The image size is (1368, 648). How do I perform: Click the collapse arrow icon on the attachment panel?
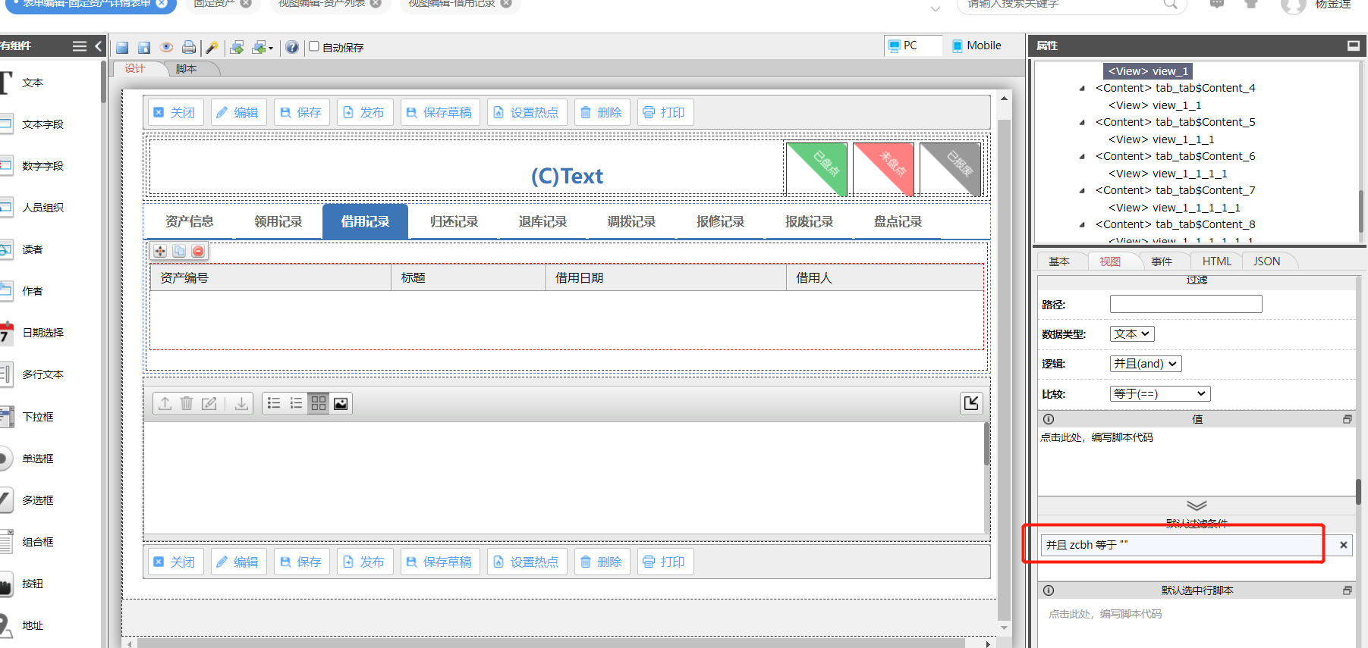pyautogui.click(x=971, y=402)
